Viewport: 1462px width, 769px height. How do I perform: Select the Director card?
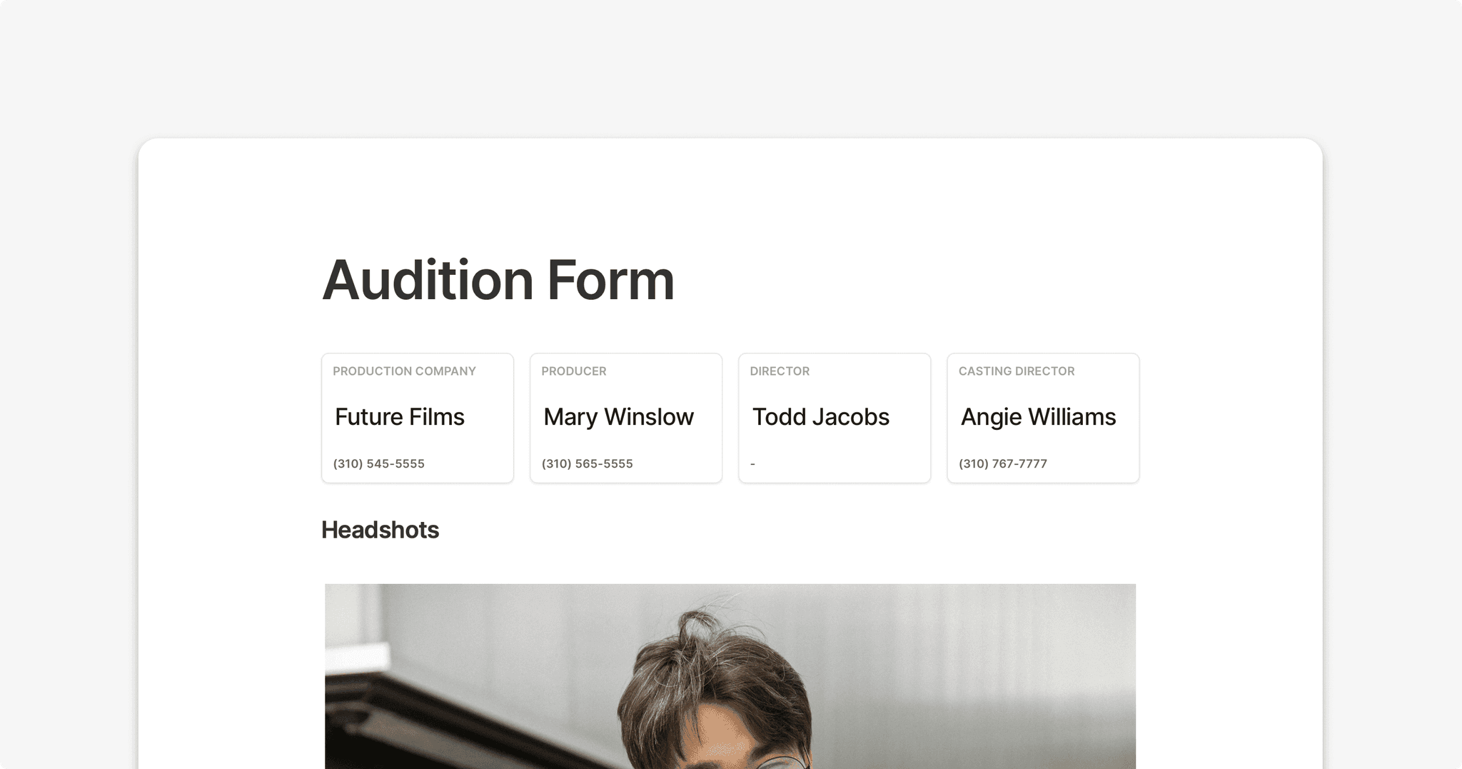pyautogui.click(x=834, y=418)
